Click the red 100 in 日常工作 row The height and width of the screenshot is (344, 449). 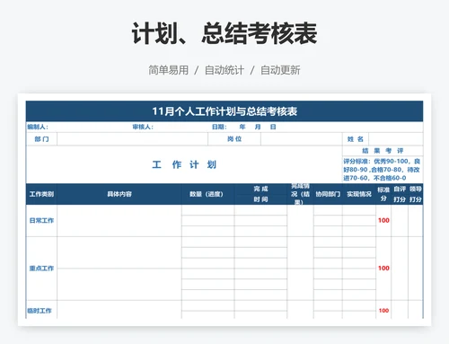[383, 221]
